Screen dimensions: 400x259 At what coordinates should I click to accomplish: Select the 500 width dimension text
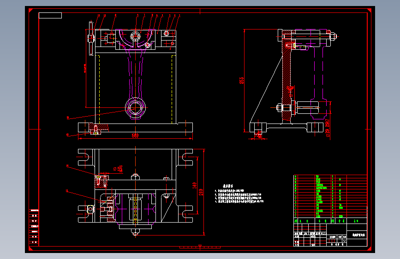(x=135, y=135)
